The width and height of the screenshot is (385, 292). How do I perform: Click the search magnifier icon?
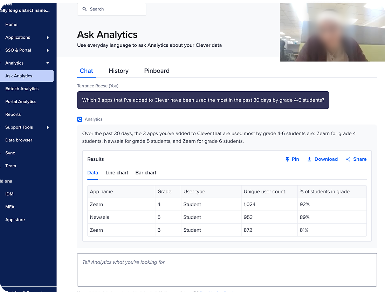pos(84,9)
